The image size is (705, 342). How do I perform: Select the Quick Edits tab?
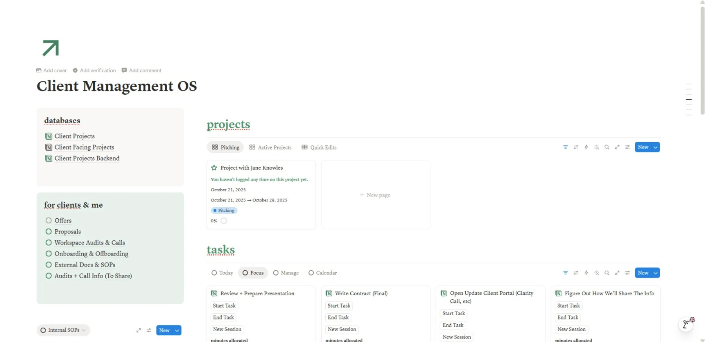(319, 147)
